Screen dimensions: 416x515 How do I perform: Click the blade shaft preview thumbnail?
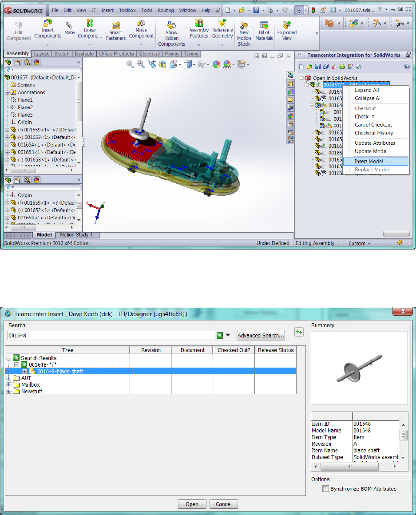359,368
